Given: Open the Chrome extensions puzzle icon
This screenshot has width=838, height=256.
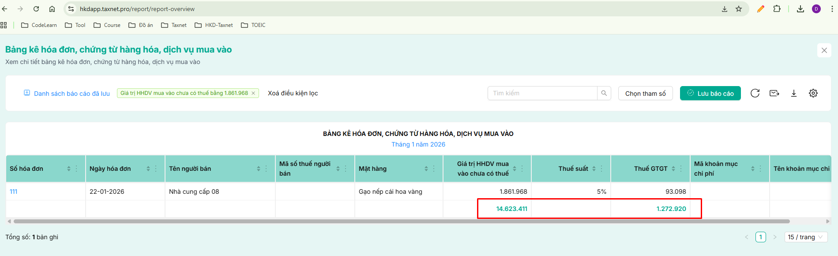Looking at the screenshot, I should click(x=777, y=9).
